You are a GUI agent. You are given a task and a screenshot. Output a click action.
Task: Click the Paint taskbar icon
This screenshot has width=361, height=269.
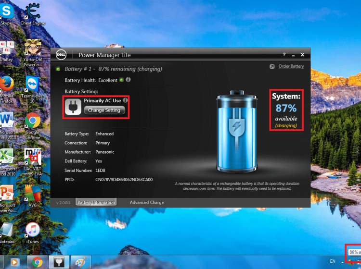pos(80,262)
